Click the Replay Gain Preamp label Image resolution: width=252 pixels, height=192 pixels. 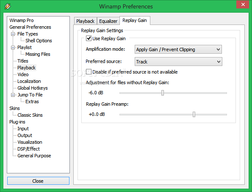click(x=107, y=104)
